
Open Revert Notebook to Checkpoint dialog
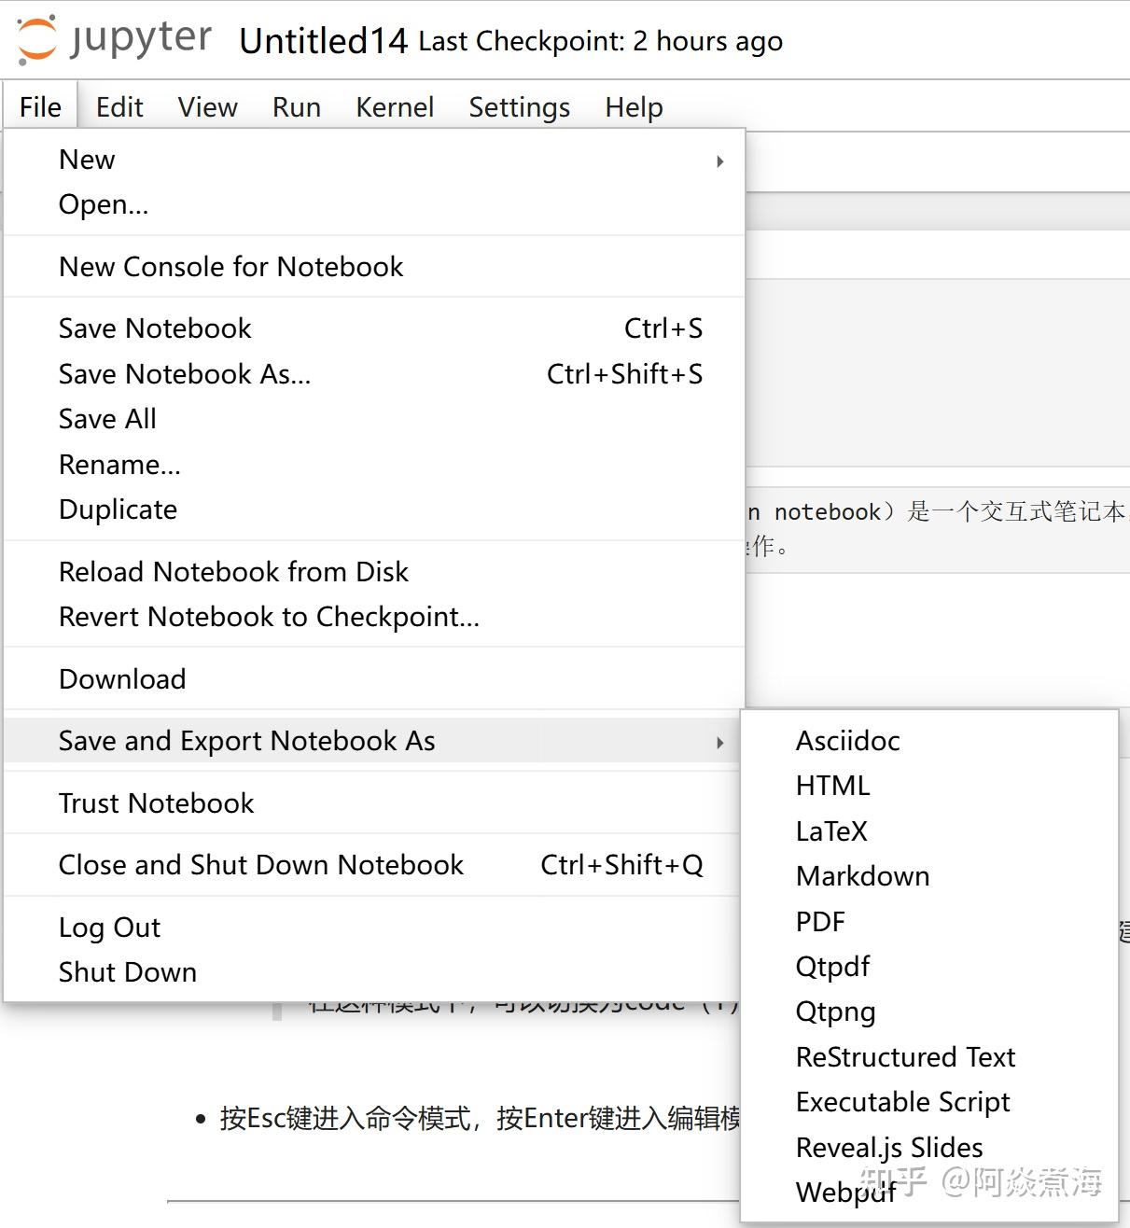(269, 617)
